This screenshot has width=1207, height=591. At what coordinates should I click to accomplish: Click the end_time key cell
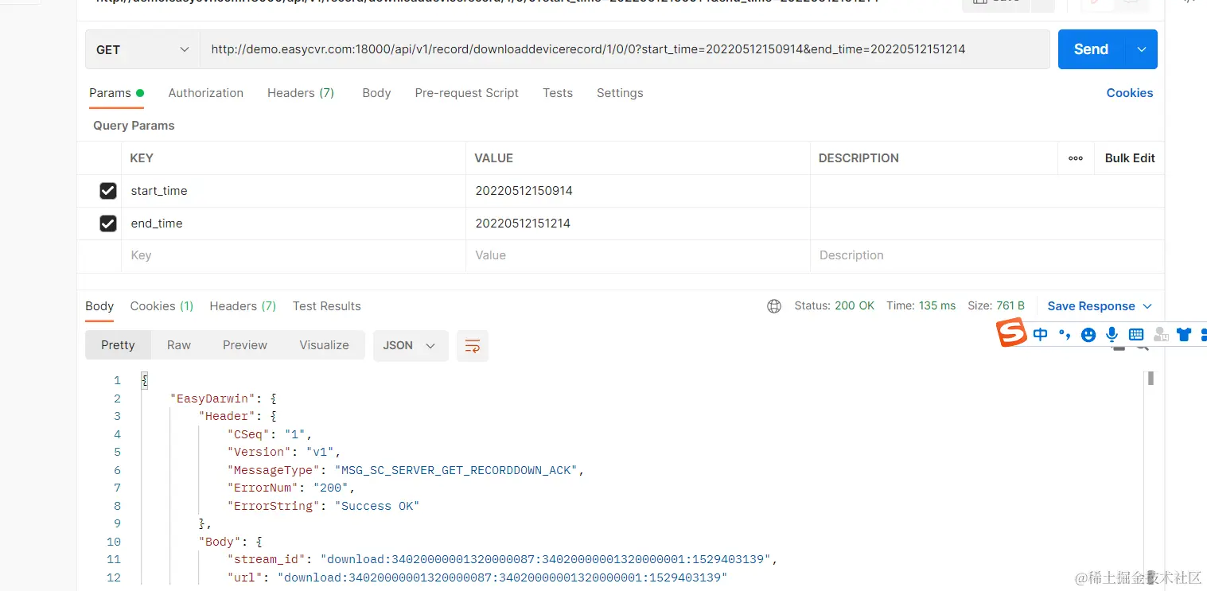click(294, 224)
